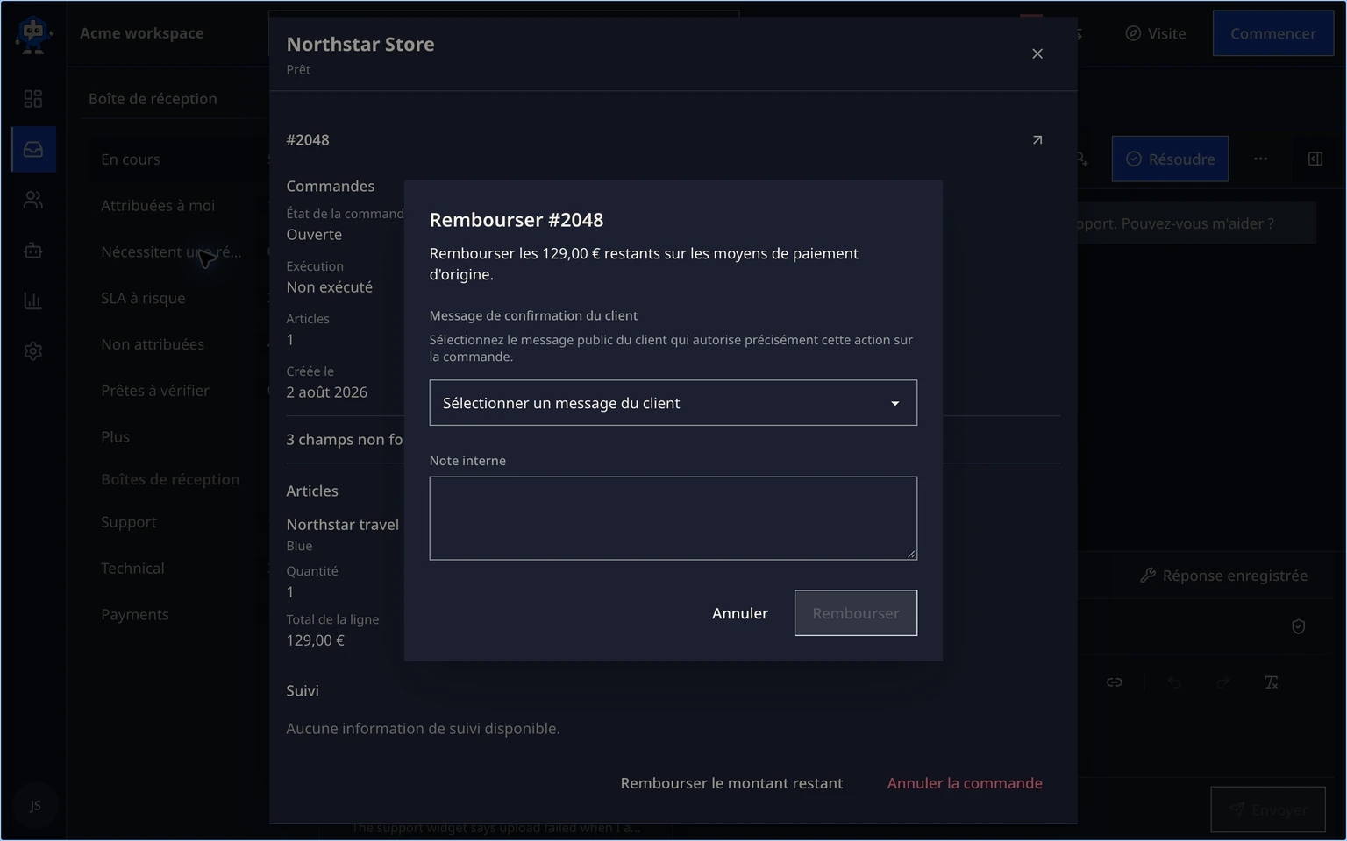Viewport: 1347px width, 841px height.
Task: Click the clear formatting icon
Action: tap(1271, 682)
